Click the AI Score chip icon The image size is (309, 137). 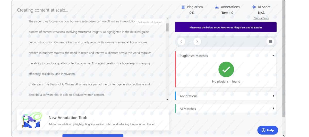(x=254, y=7)
